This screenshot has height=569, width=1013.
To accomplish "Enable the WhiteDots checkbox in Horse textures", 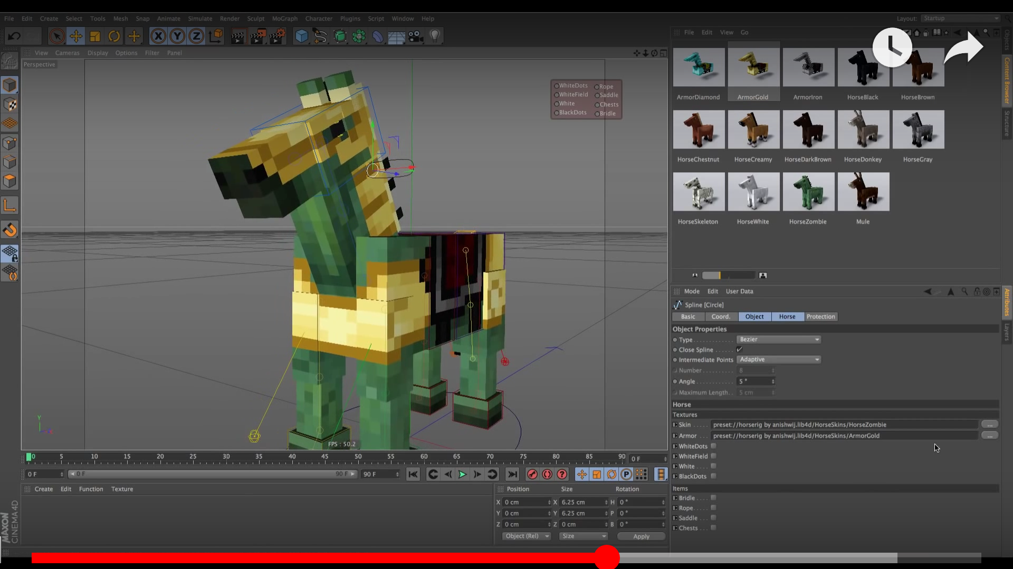I will [x=713, y=446].
